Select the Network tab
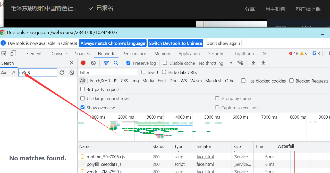 (106, 54)
